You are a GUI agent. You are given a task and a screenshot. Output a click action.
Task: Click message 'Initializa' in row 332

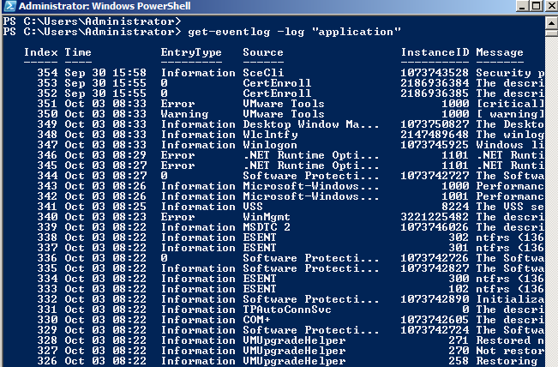point(510,299)
